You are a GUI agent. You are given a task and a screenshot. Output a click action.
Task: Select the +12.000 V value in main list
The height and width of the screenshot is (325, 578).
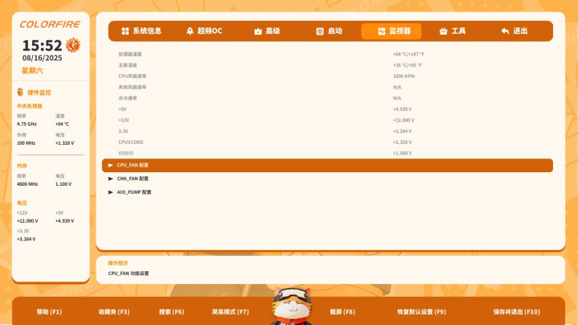coord(404,120)
